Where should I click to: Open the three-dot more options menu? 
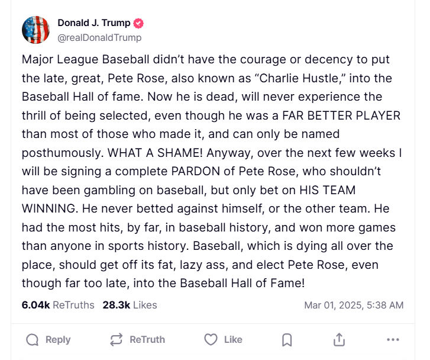393,340
